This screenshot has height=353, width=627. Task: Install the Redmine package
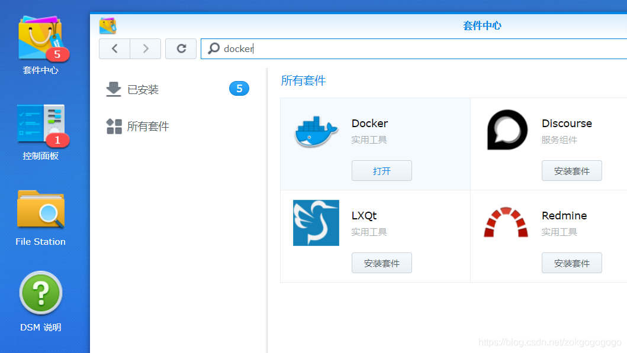point(571,263)
